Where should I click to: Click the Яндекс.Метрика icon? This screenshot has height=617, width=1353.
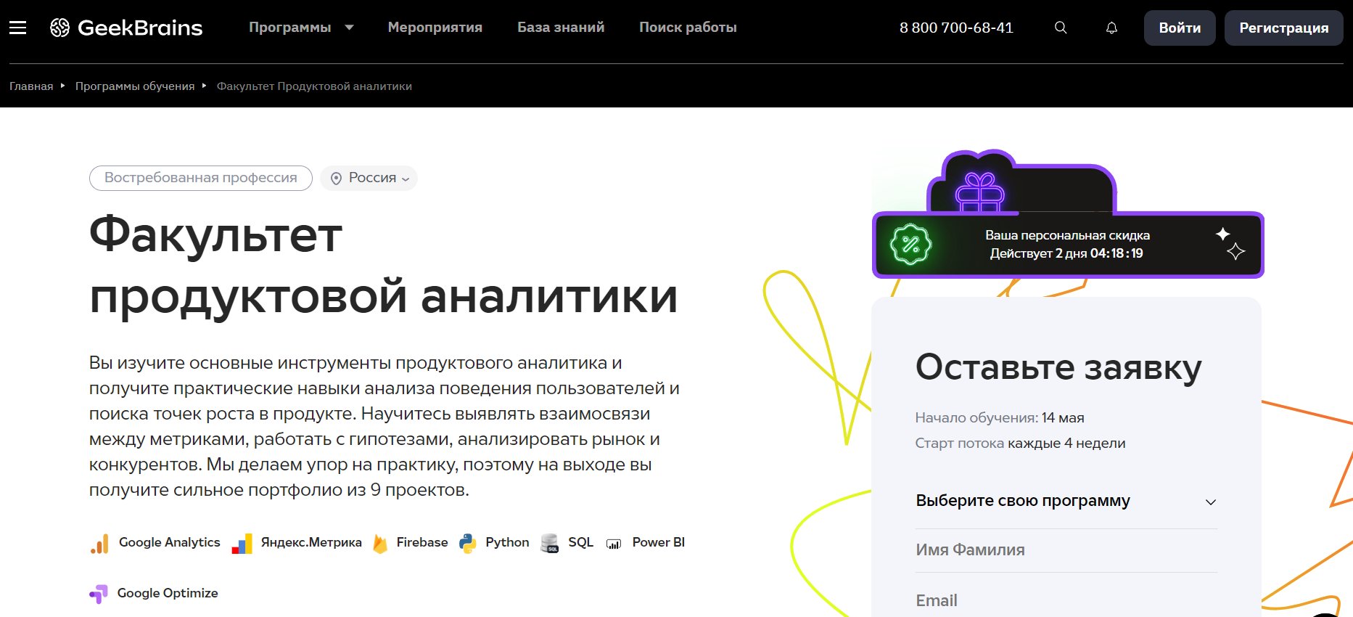[x=242, y=544]
